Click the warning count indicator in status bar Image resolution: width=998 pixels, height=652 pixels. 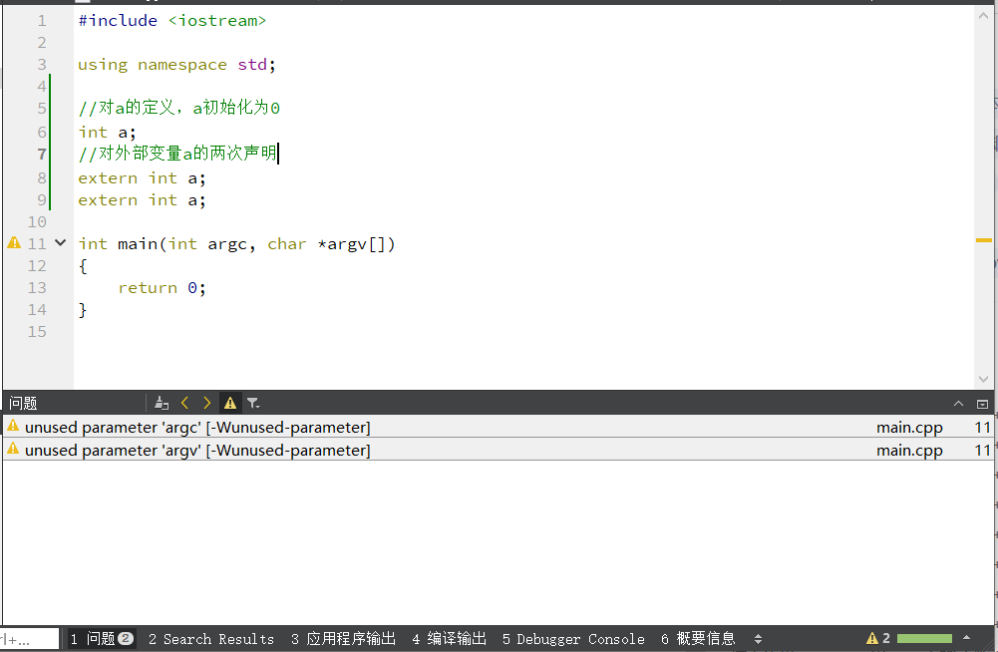coord(877,638)
